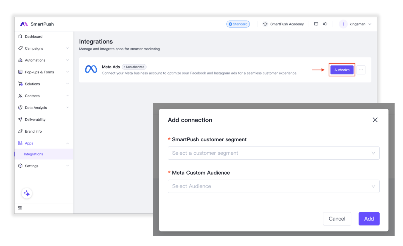This screenshot has height=246, width=403.
Task: Click the Settings hexagon icon
Action: click(x=20, y=166)
